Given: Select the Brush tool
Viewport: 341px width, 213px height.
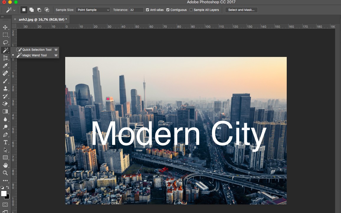Looking at the screenshot, I should pos(5,81).
